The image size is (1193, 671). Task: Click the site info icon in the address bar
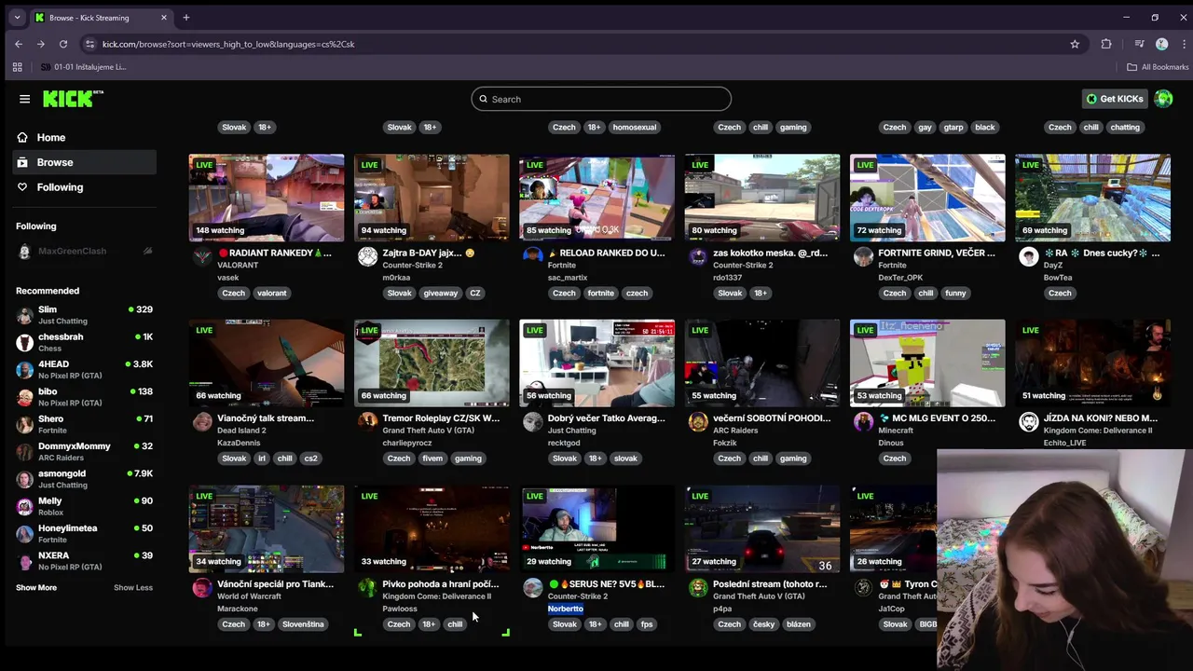pyautogui.click(x=89, y=44)
